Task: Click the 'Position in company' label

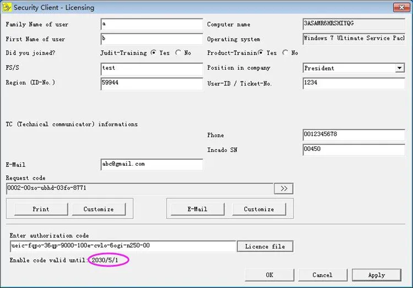Action: pos(238,68)
